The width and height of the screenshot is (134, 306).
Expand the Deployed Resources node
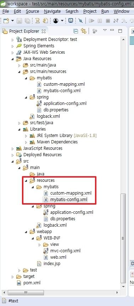click(13, 155)
